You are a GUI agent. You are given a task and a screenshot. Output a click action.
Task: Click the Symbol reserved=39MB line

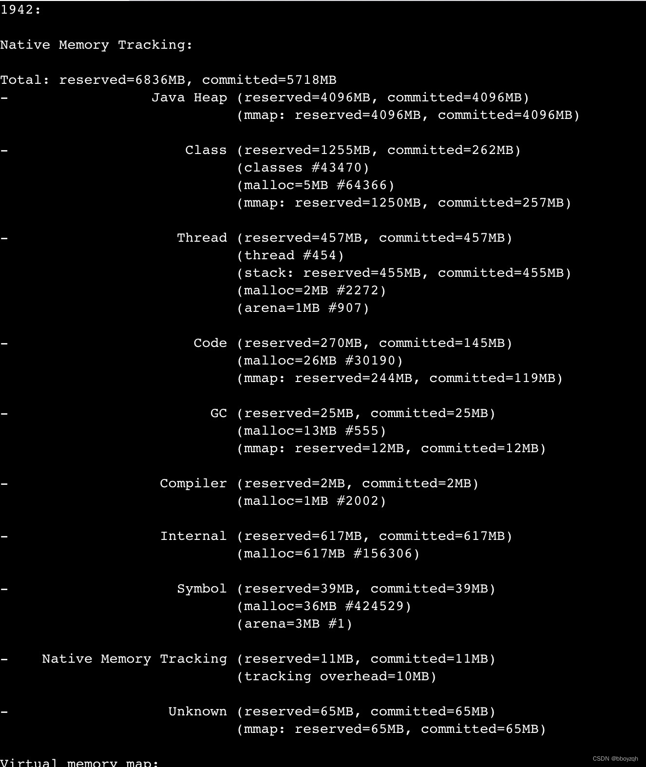[x=336, y=589]
